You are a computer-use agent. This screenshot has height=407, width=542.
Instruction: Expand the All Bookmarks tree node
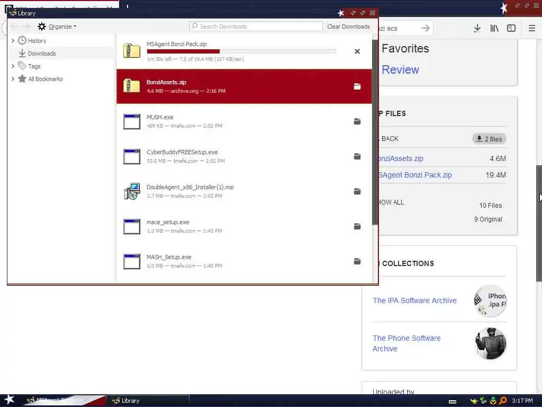[x=13, y=78]
